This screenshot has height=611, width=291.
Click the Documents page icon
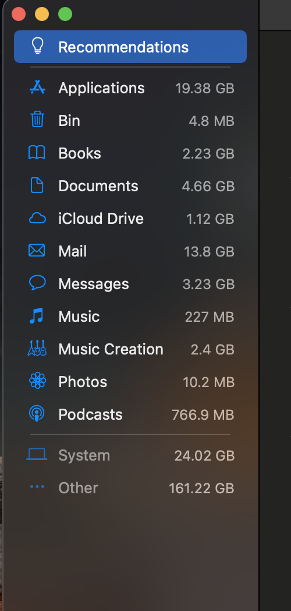click(x=37, y=185)
